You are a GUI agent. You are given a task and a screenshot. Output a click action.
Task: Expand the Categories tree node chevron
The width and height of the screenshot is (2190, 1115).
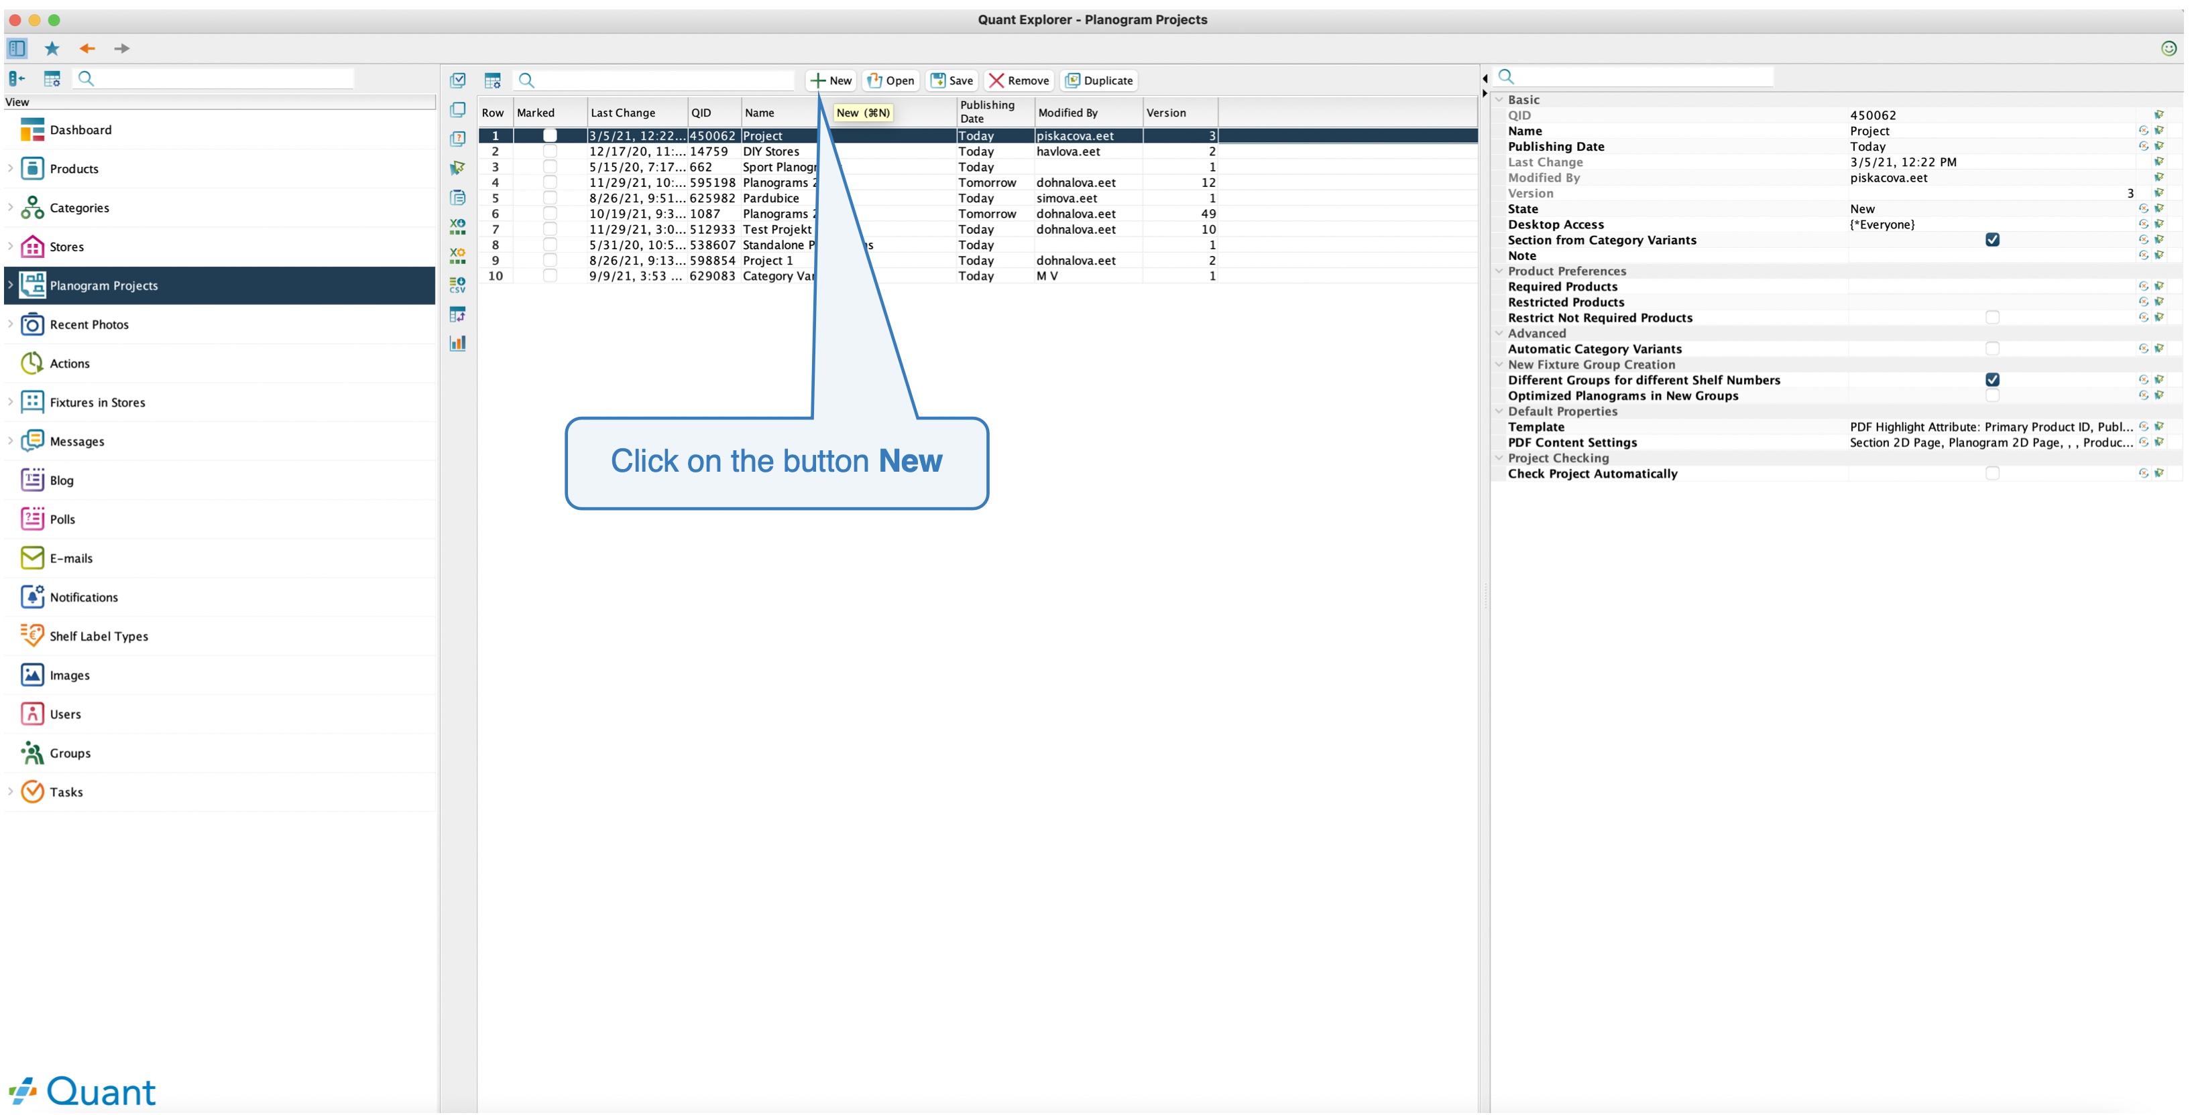pyautogui.click(x=10, y=207)
